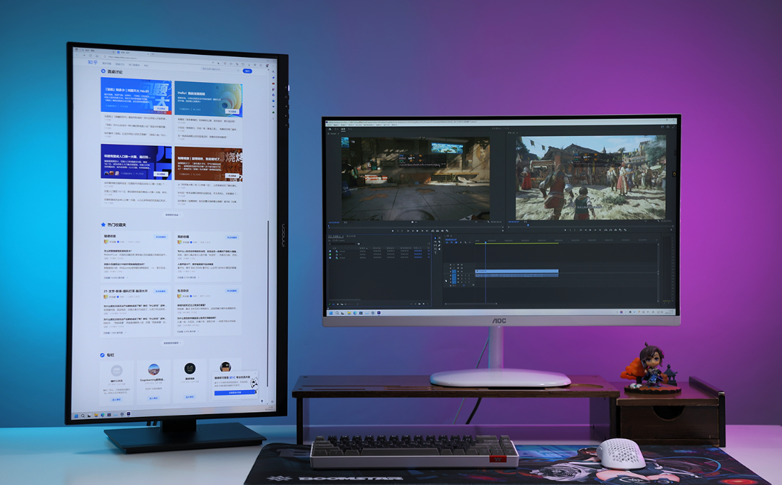Add a marker from the timeline header

[x=461, y=243]
